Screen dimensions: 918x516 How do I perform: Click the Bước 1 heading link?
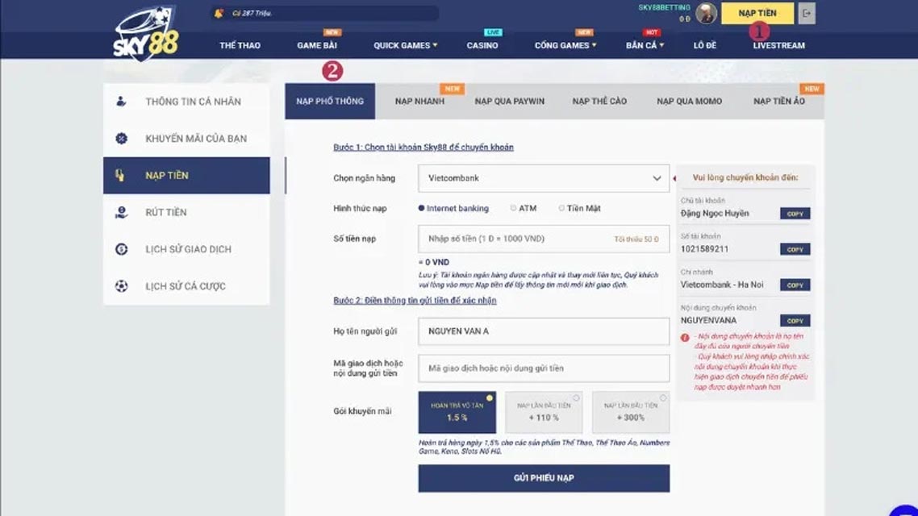424,147
